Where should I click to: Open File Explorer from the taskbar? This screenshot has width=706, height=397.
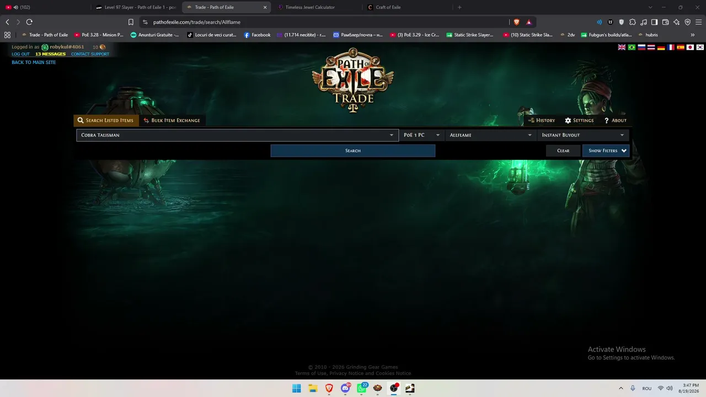313,388
